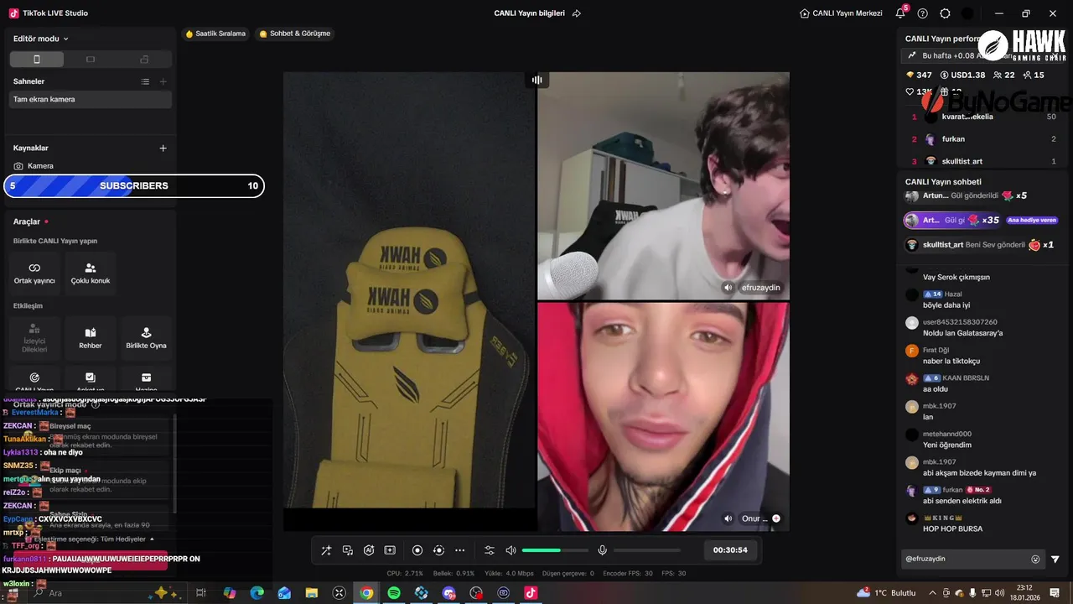The height and width of the screenshot is (604, 1073).
Task: Open the profile avatar in title bar
Action: [x=967, y=13]
